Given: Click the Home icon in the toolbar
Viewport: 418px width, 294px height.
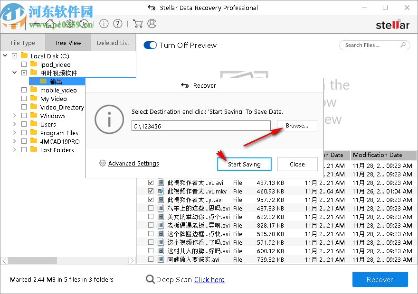Looking at the screenshot, I should (x=50, y=23).
